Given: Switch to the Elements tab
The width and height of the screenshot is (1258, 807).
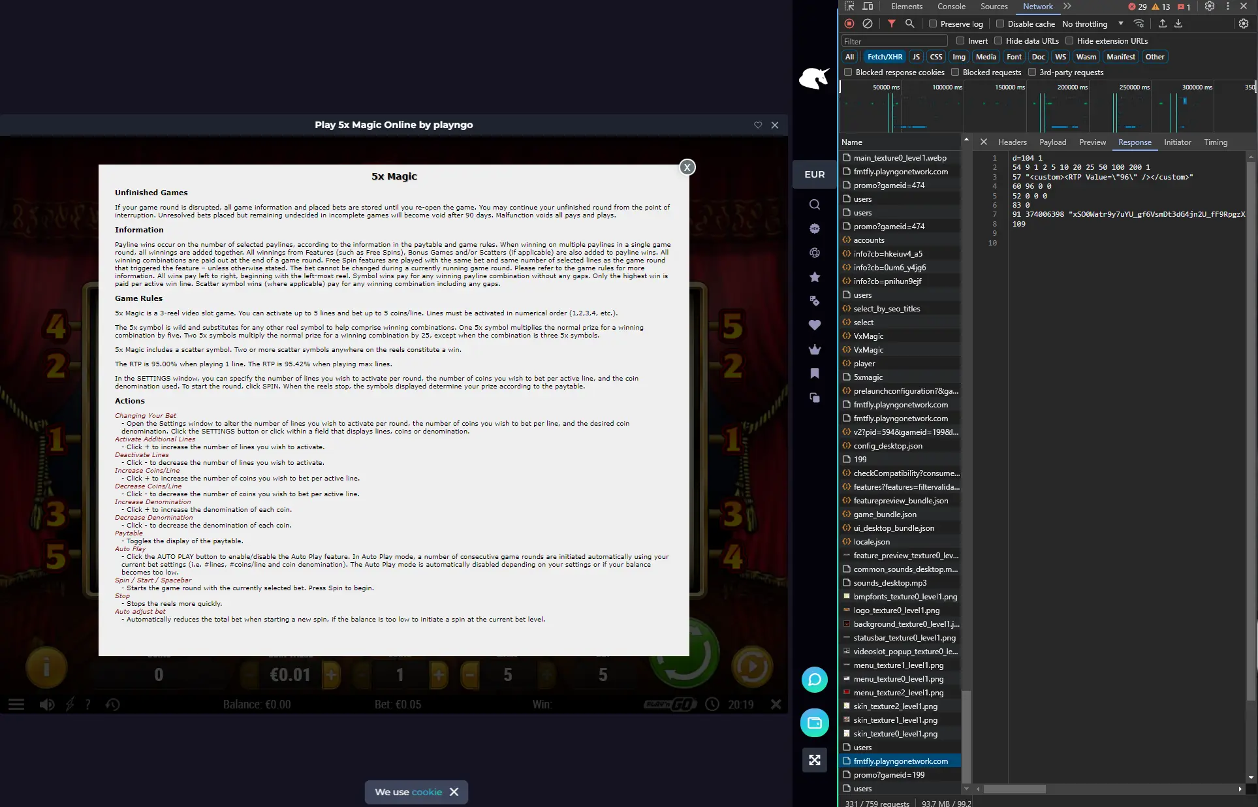Looking at the screenshot, I should [x=907, y=7].
